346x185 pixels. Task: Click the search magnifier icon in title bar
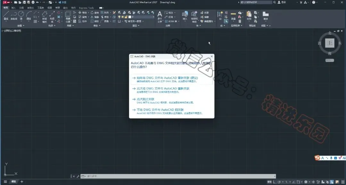coord(275,3)
